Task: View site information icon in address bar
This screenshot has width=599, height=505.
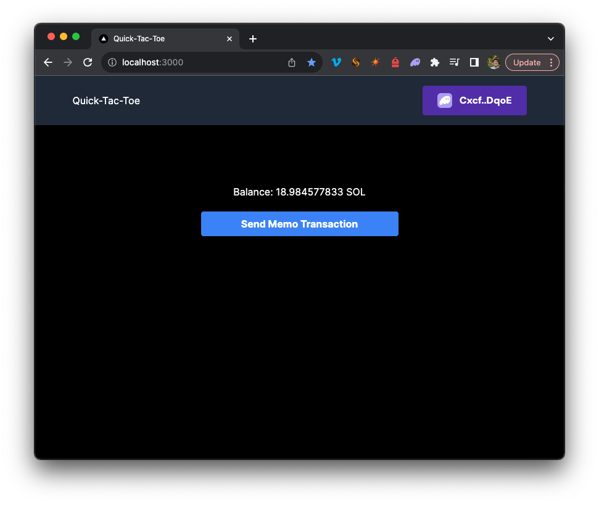Action: point(112,62)
